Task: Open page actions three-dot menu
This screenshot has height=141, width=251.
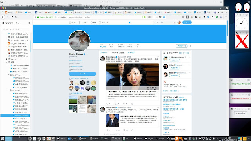Action: click(x=156, y=17)
